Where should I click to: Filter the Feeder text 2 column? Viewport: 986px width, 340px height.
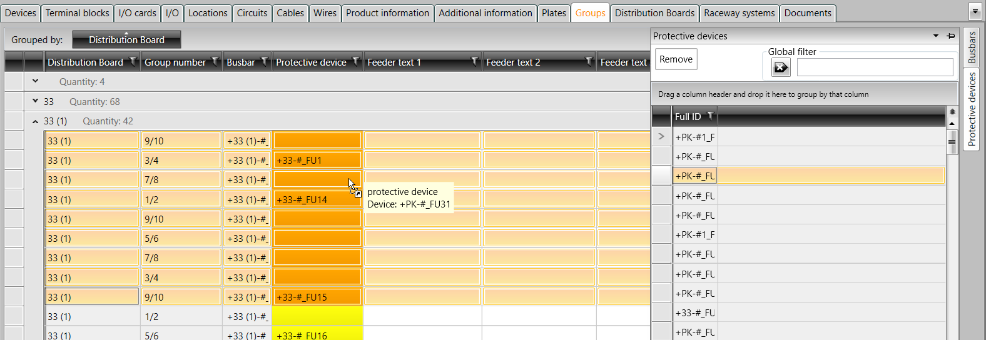pos(588,61)
